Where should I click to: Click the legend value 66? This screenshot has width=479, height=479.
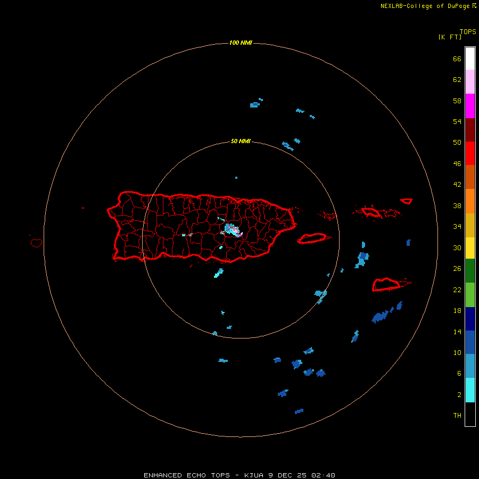tap(457, 59)
